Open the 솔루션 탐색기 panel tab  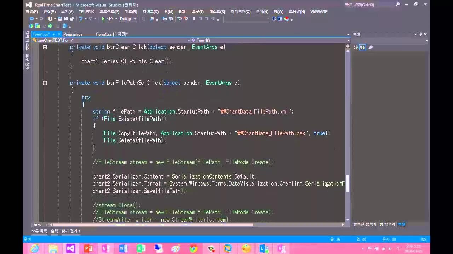[x=365, y=224]
